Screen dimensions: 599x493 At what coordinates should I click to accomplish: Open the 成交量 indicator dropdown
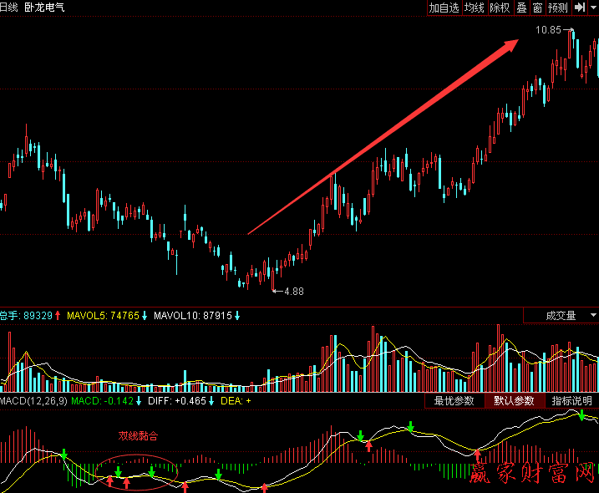(x=555, y=315)
